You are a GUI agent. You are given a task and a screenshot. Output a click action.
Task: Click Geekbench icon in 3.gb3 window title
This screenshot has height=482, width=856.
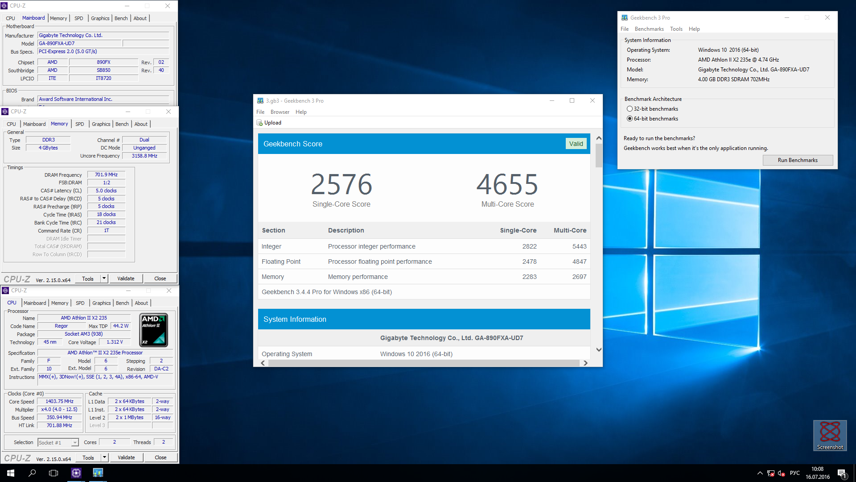260,101
